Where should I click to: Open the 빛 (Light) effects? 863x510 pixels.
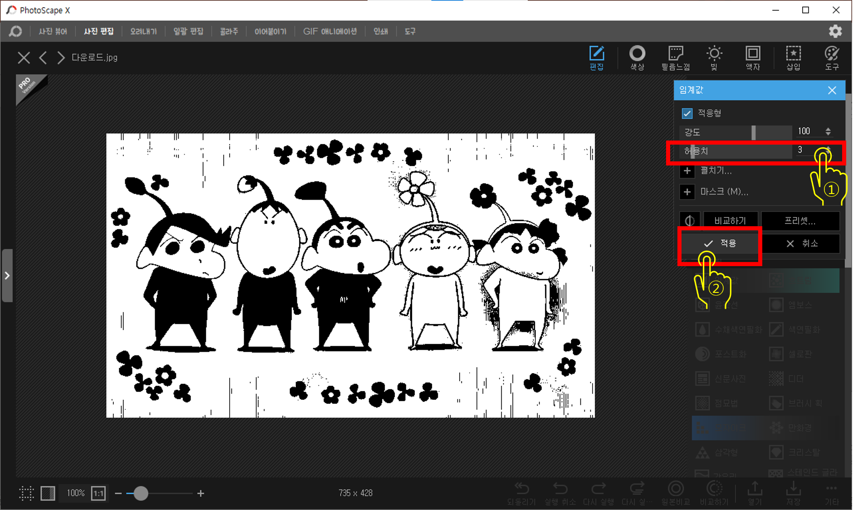(x=714, y=58)
